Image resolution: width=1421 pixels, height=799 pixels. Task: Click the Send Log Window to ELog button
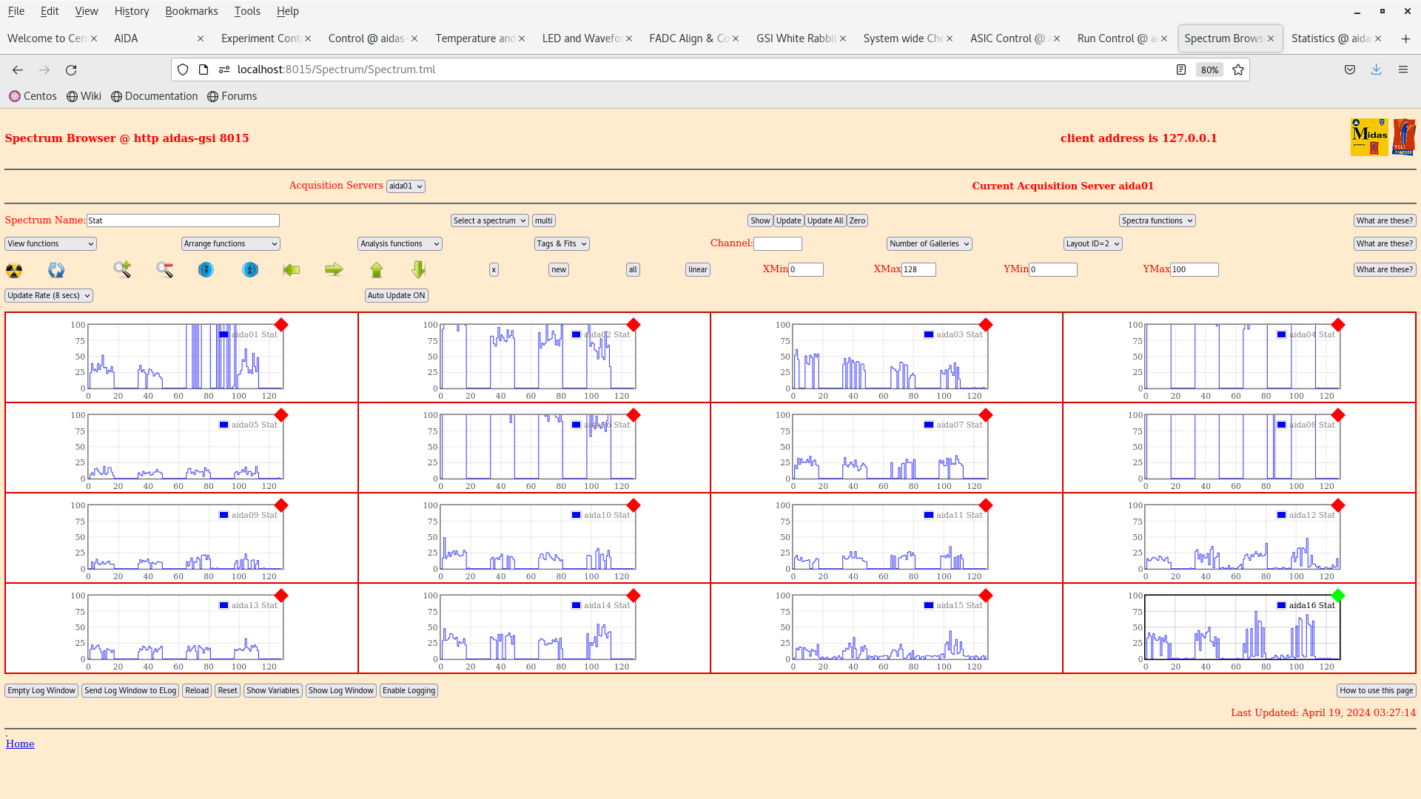click(130, 690)
